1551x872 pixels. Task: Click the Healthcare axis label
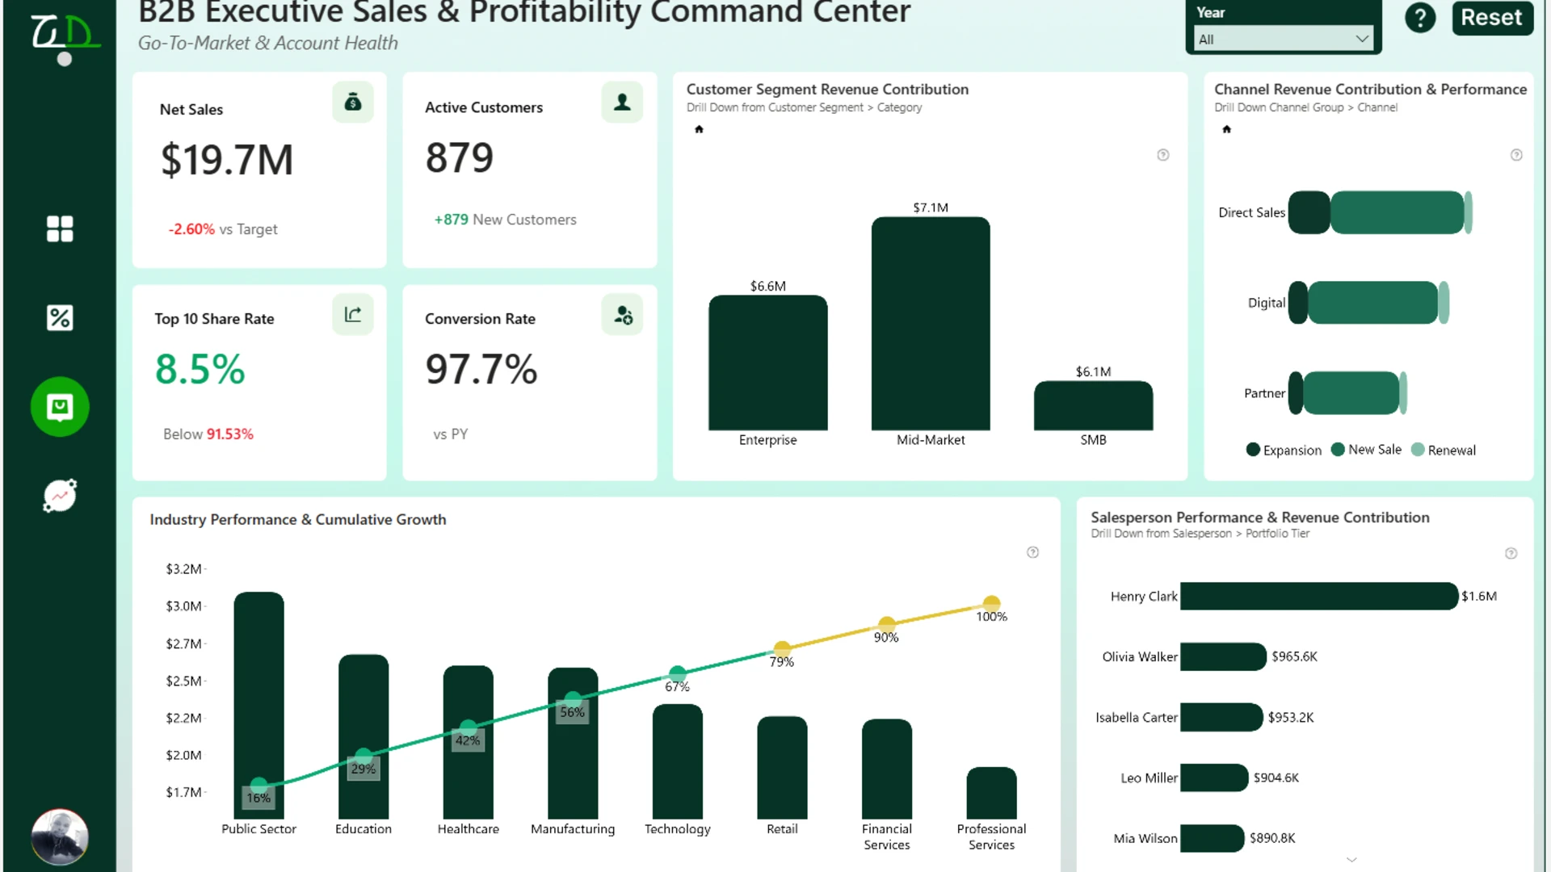(469, 829)
